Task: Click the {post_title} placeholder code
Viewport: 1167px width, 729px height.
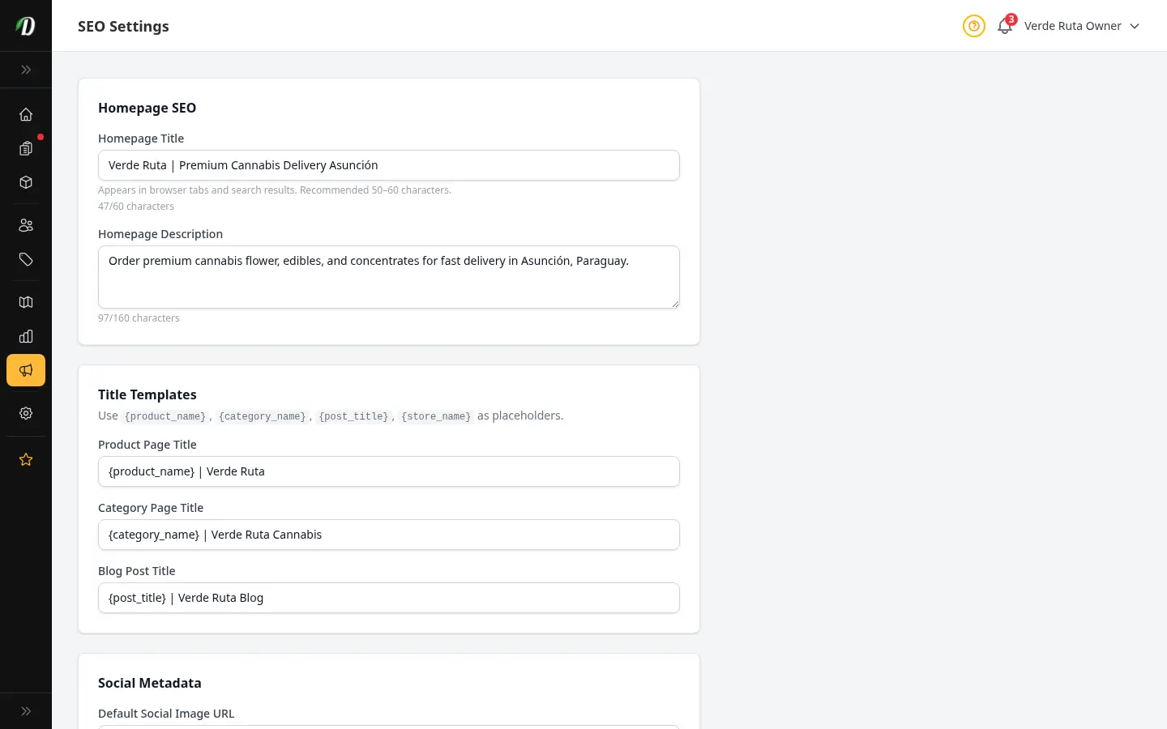Action: point(353,416)
